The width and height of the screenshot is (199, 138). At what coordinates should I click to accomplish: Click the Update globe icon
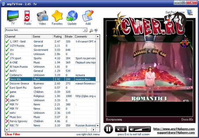pos(72,16)
